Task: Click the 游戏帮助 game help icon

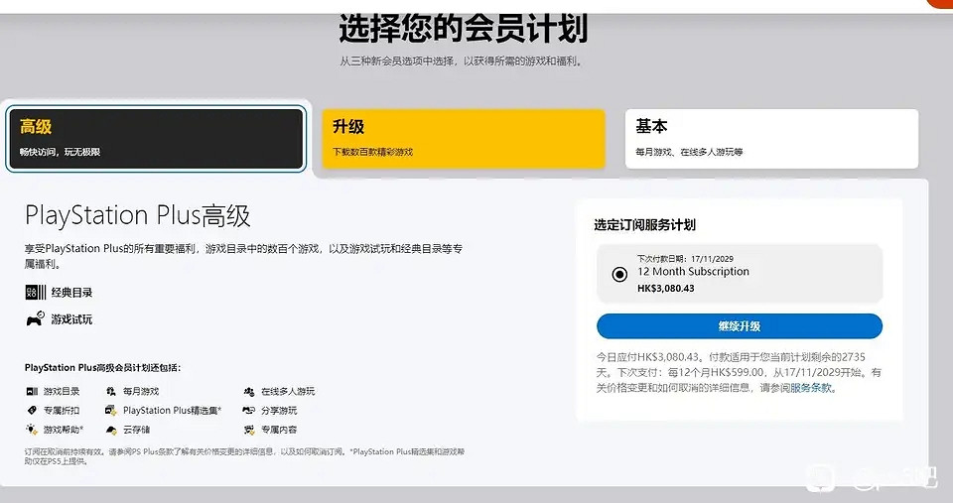Action: [32, 430]
